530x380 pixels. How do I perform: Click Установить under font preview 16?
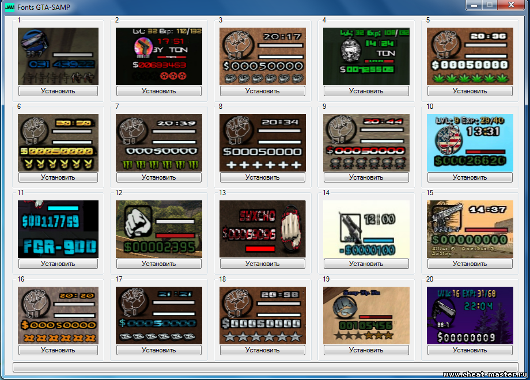click(x=58, y=350)
